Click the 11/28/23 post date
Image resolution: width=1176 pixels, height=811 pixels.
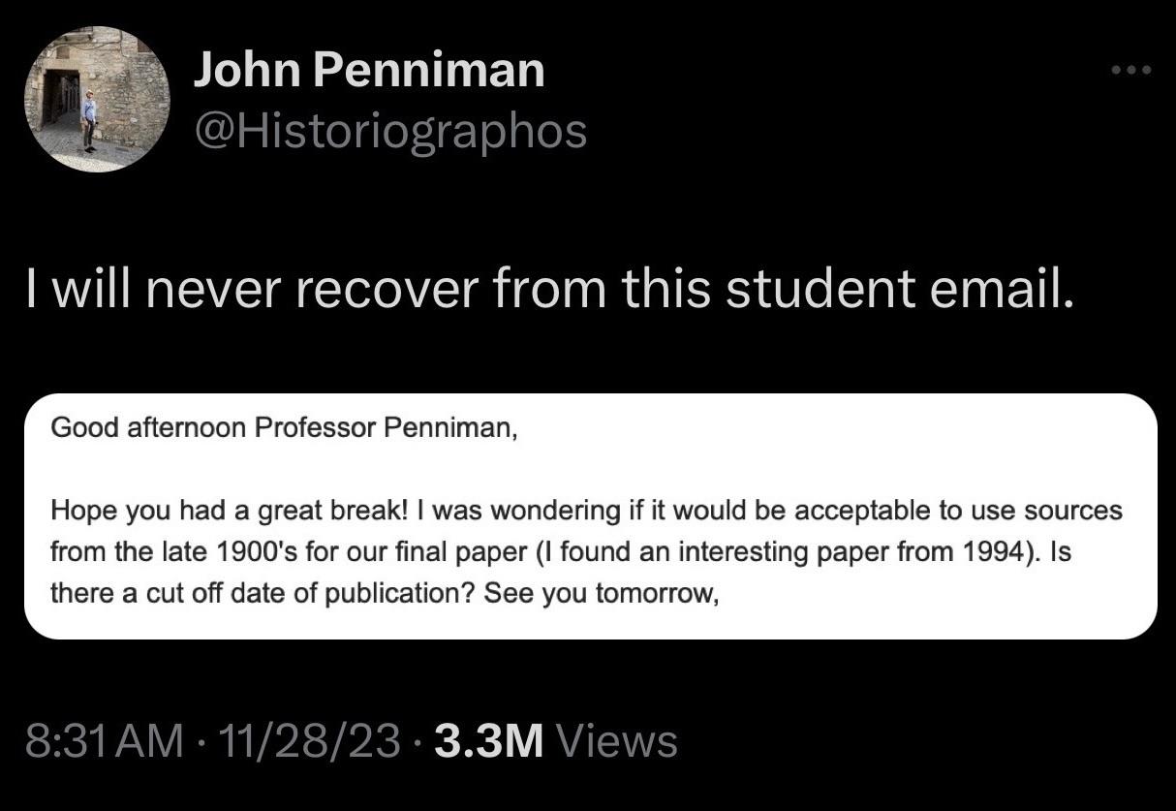[309, 741]
